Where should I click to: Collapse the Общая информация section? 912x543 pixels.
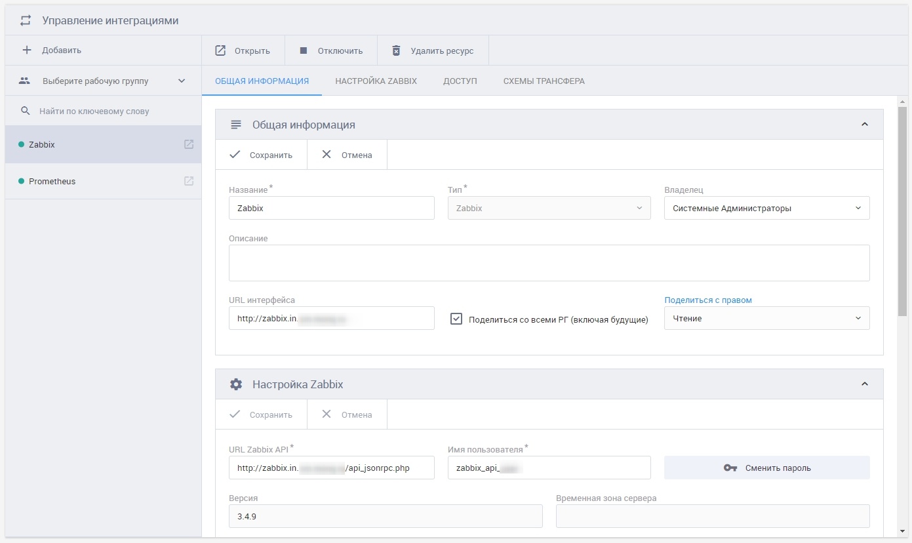pyautogui.click(x=864, y=125)
